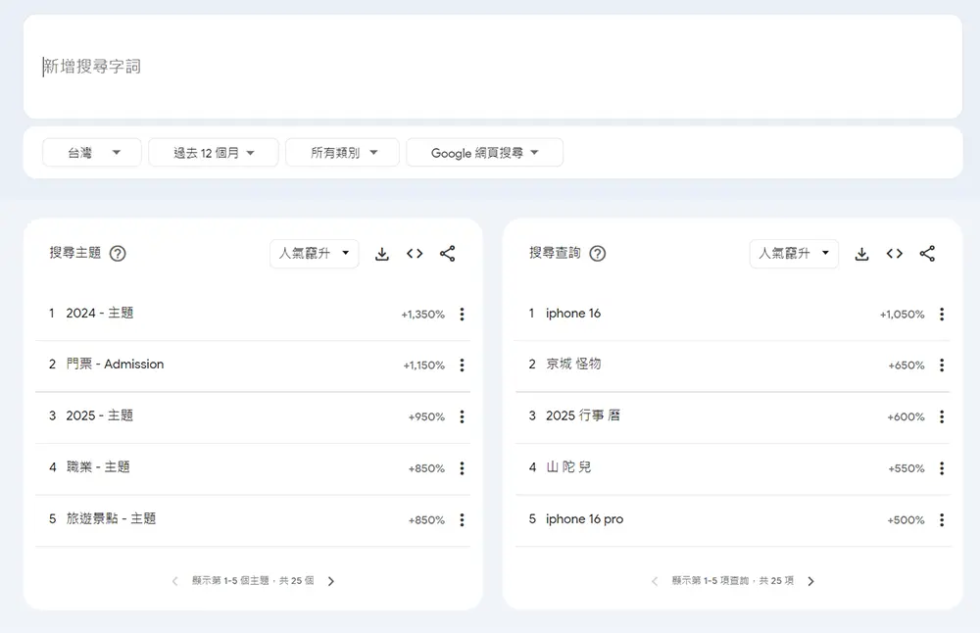Open more options for 2025 - 主題 row
The width and height of the screenshot is (980, 633).
(x=462, y=416)
